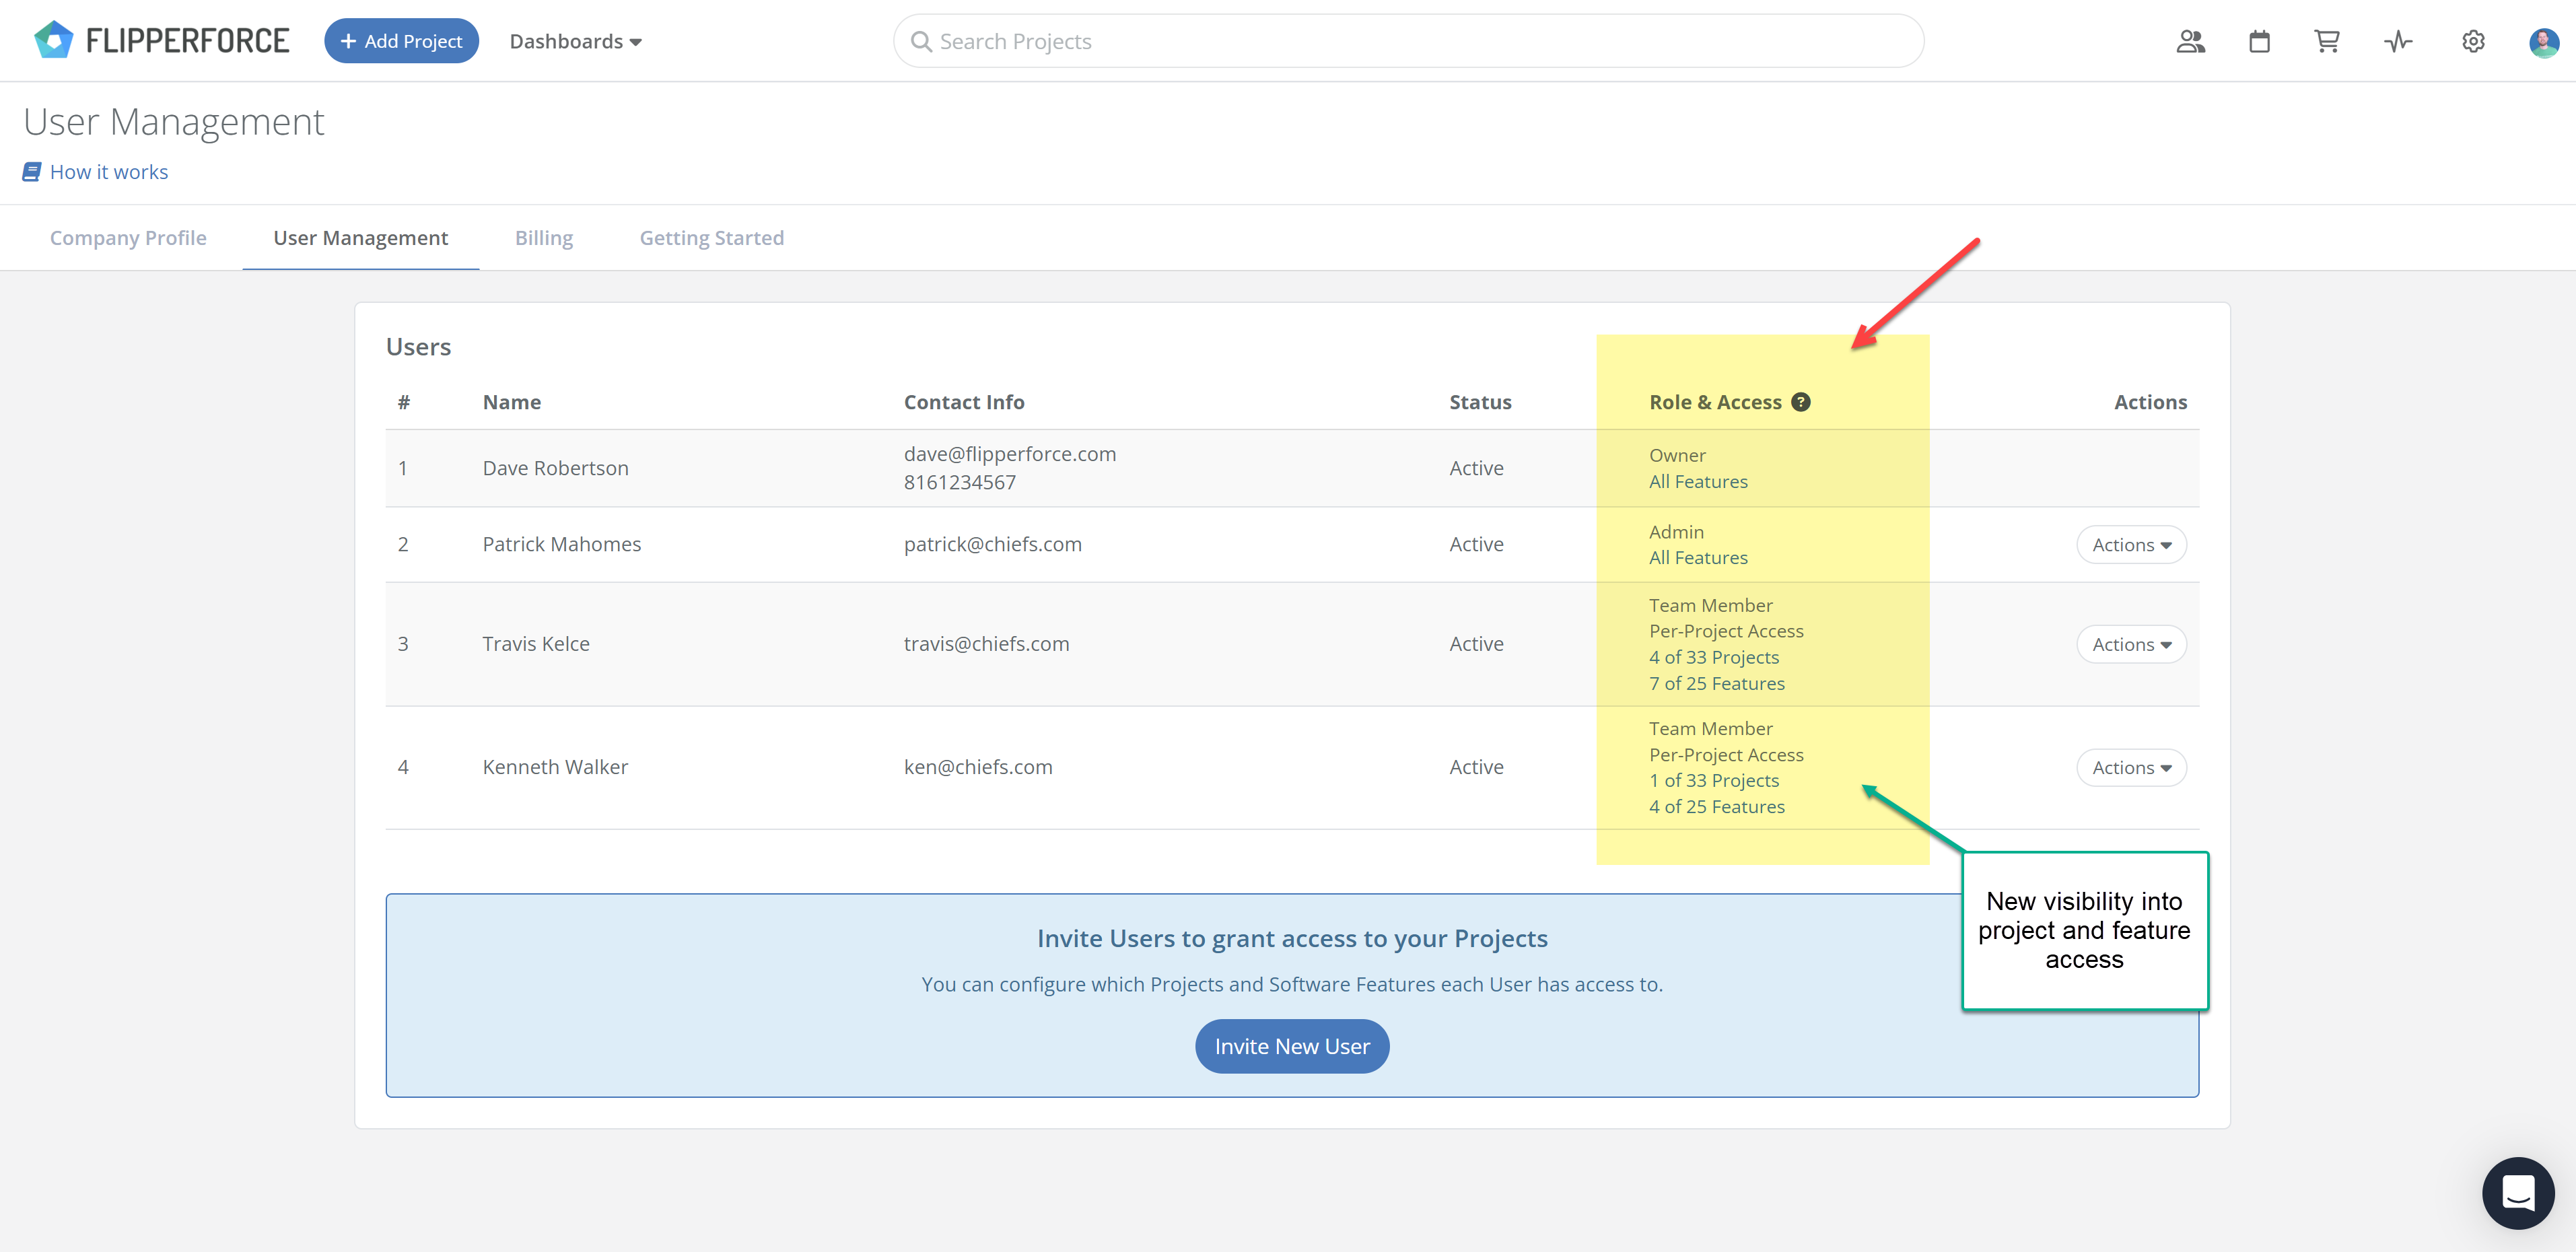
Task: Click the Role & Access column header
Action: 1715,402
